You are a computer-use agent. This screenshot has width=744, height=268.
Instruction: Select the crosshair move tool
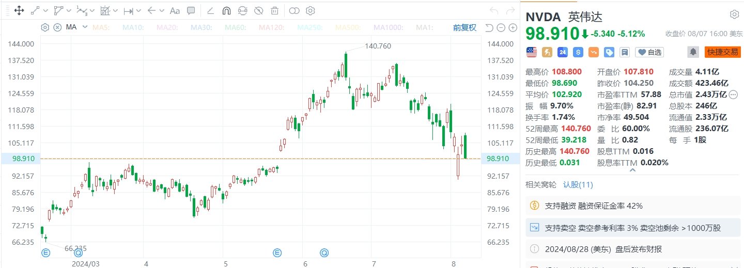point(19,10)
